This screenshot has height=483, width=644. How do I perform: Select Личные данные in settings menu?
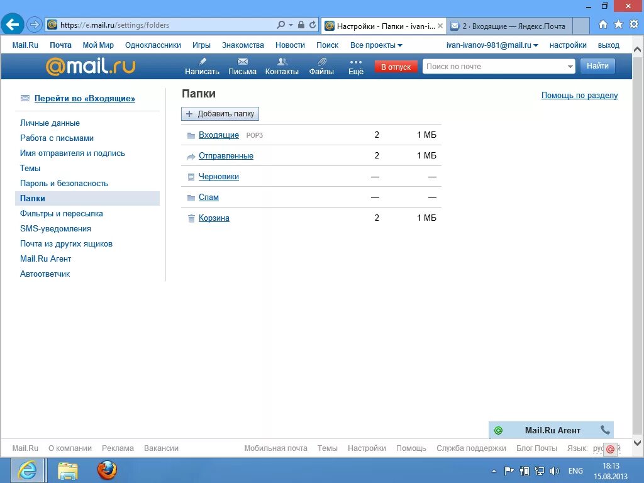click(50, 123)
